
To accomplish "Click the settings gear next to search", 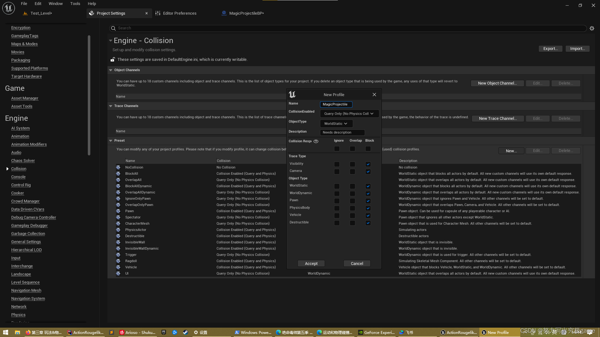I will click(x=592, y=28).
